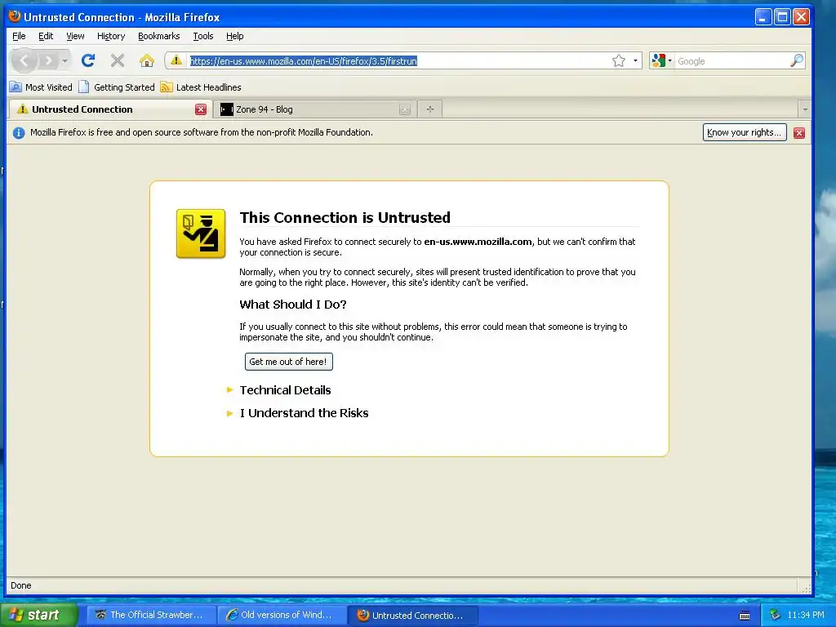
Task: Select the Untrusted Connection tab
Action: point(110,109)
